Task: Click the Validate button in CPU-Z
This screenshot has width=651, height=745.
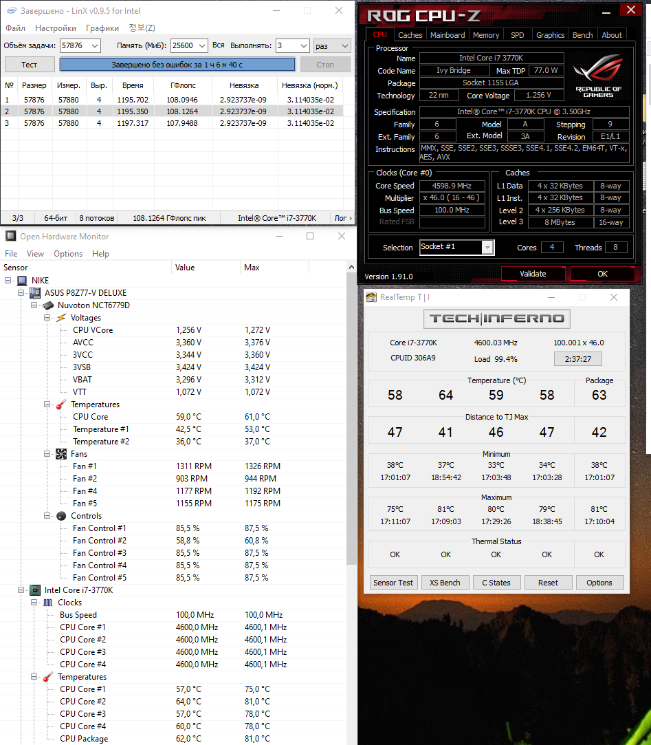Action: pos(533,274)
